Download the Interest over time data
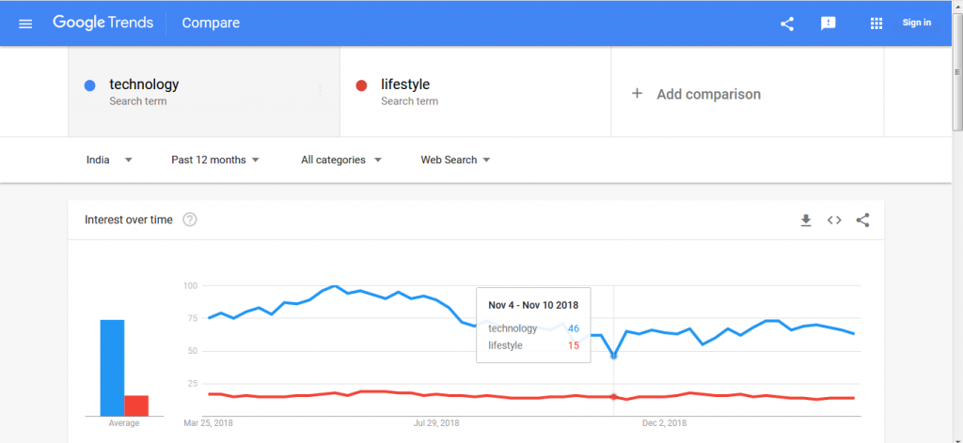Screen dimensions: 963x443 click(806, 220)
